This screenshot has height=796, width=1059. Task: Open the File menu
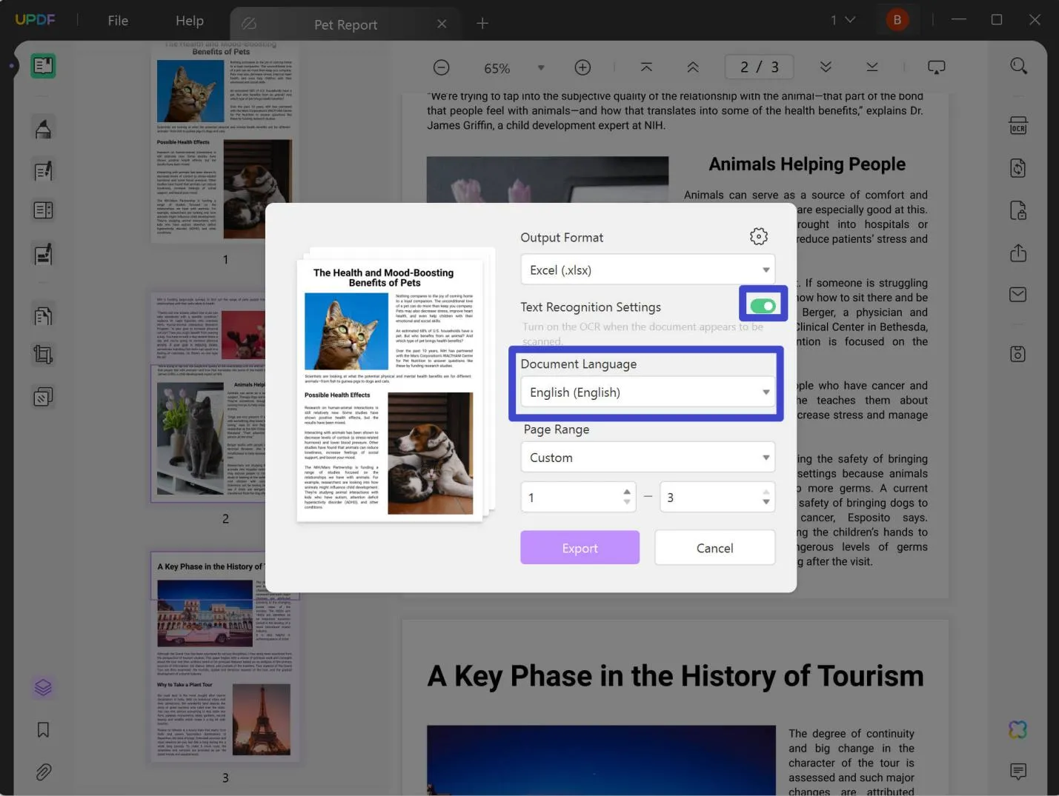[x=118, y=21]
